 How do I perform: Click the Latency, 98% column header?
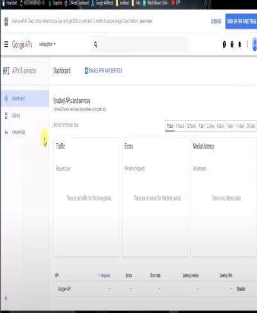[226, 275]
